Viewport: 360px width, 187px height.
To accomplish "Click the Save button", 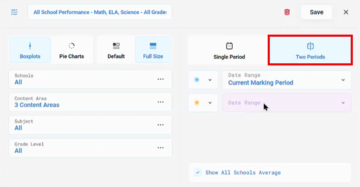I will (317, 12).
